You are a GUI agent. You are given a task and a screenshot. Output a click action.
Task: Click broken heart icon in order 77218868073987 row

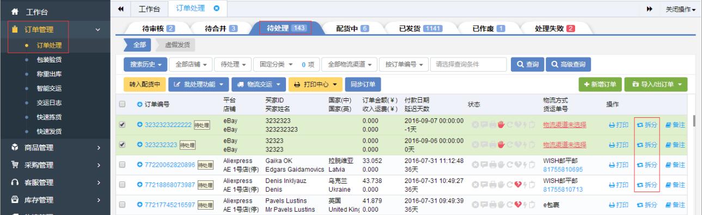coord(518,185)
